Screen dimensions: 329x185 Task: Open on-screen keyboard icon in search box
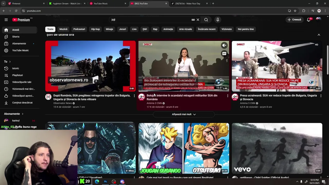pos(193,20)
